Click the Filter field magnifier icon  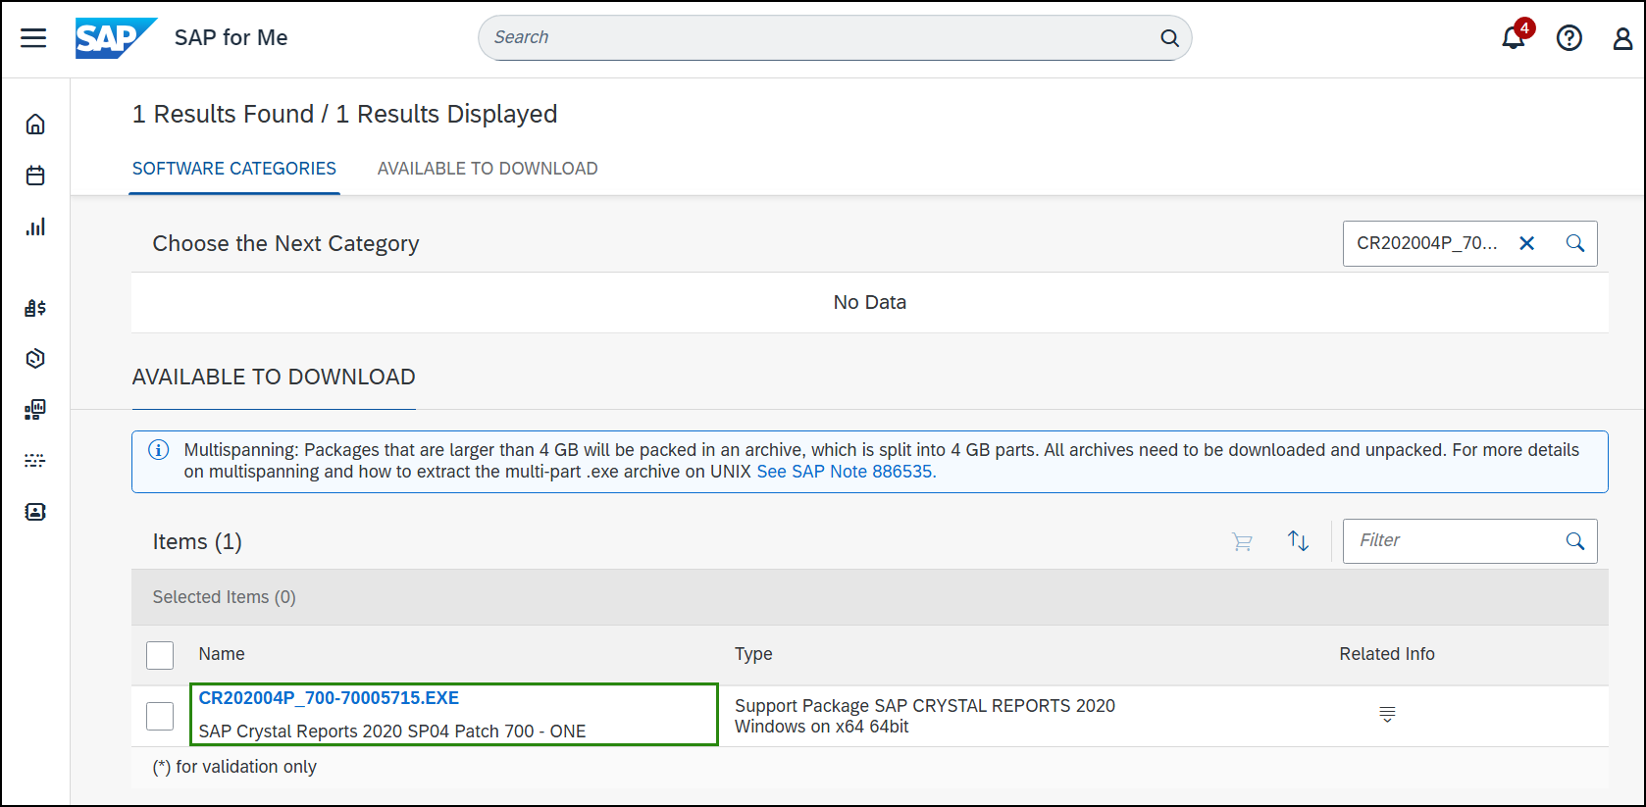click(1575, 541)
